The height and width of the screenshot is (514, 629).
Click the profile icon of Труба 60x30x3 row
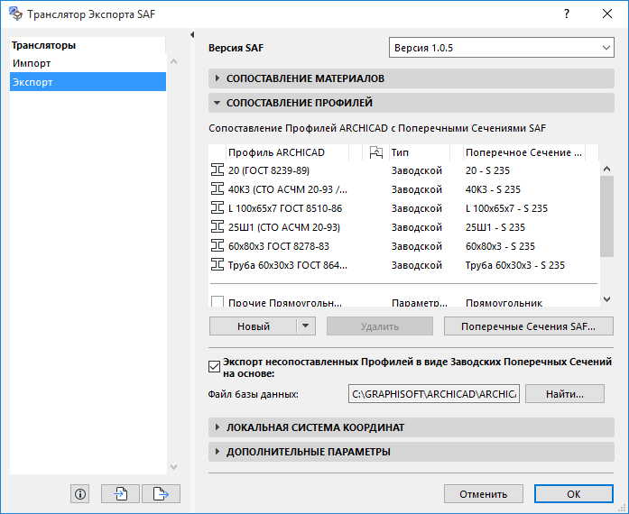tap(217, 264)
